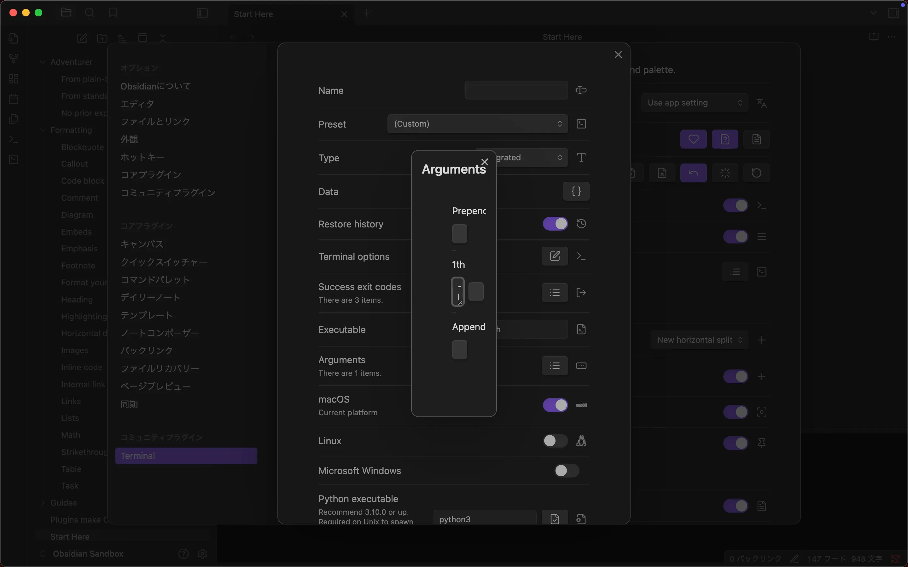Open the New horizontal split dropdown
Viewport: 908px width, 567px height.
pyautogui.click(x=699, y=340)
